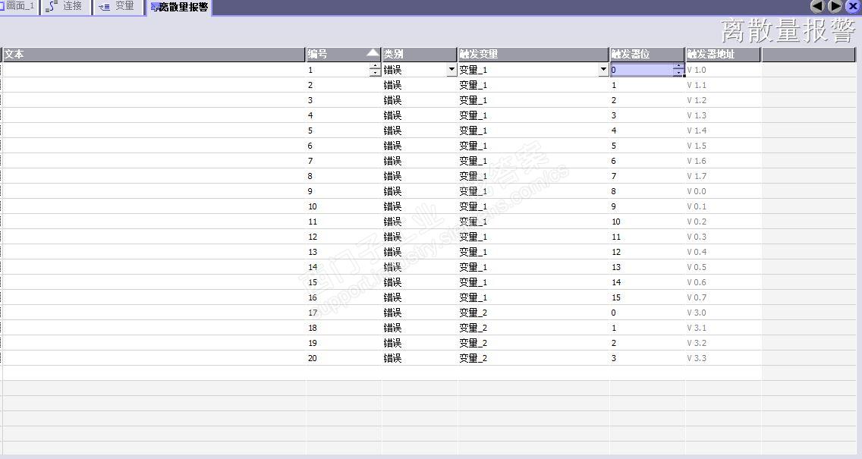Switch to the 画面_1 tab
The image size is (862, 459).
[18, 7]
